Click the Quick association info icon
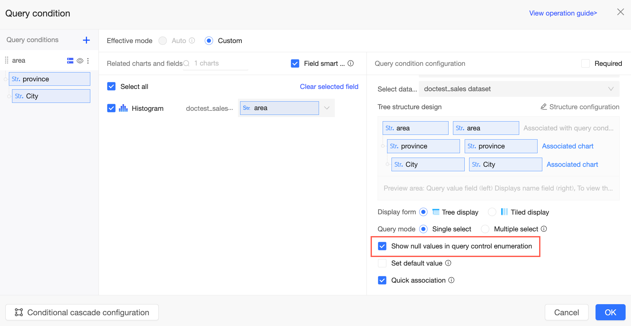631x326 pixels. (x=451, y=280)
